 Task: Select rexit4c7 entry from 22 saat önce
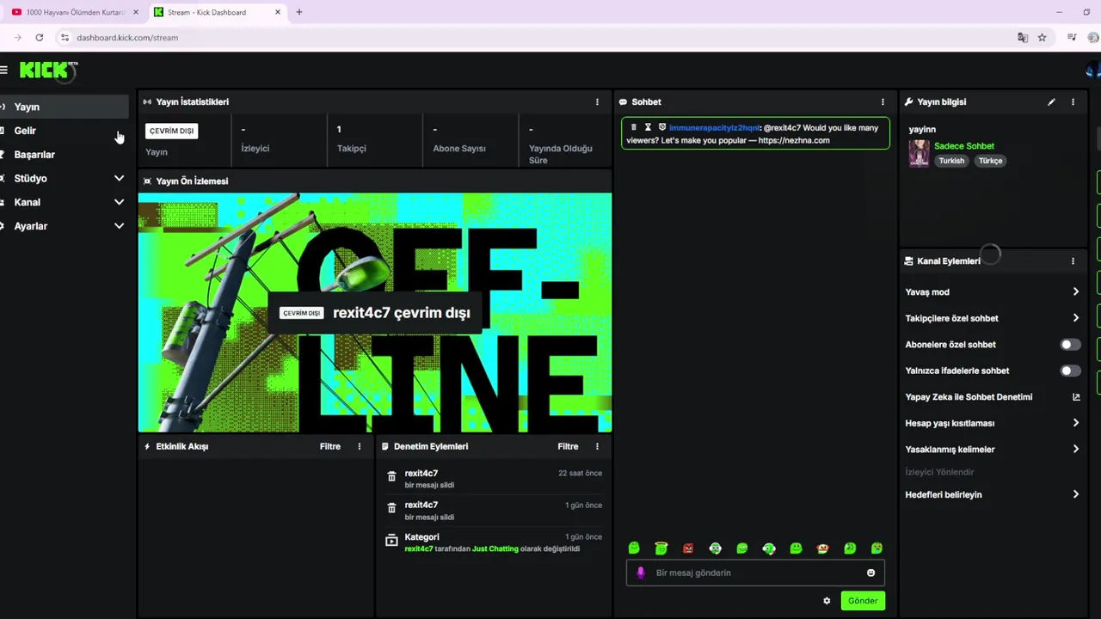495,479
